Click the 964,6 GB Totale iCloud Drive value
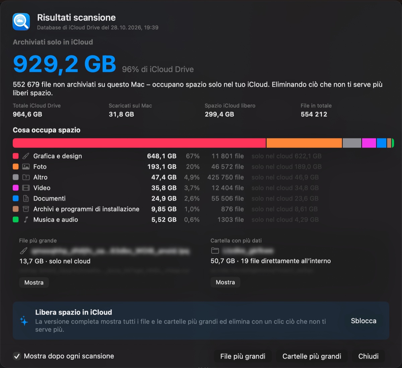The width and height of the screenshot is (402, 368). (x=27, y=114)
